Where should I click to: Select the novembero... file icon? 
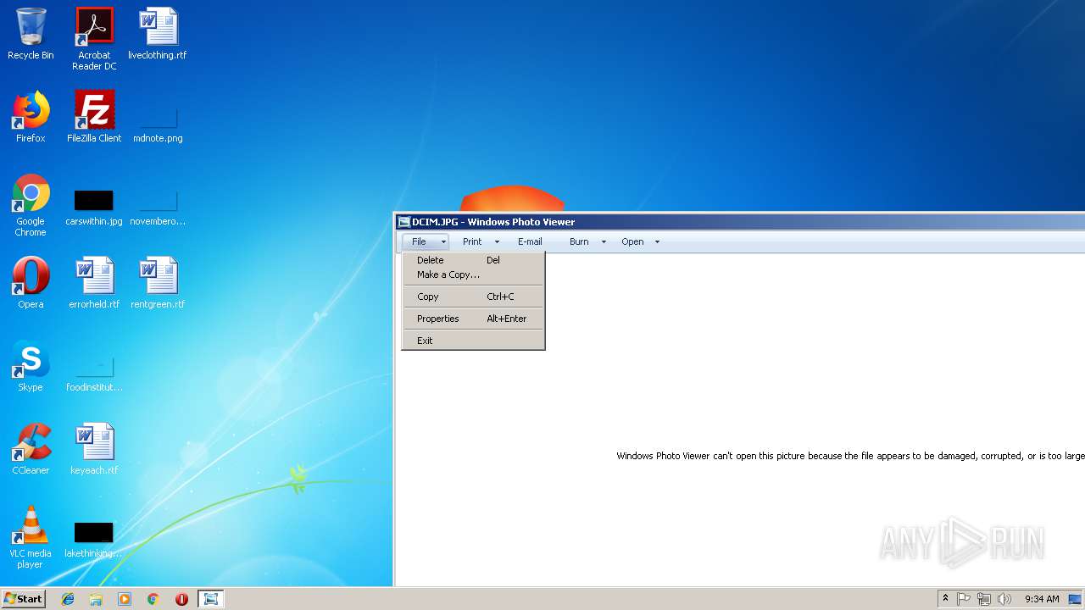(158, 208)
